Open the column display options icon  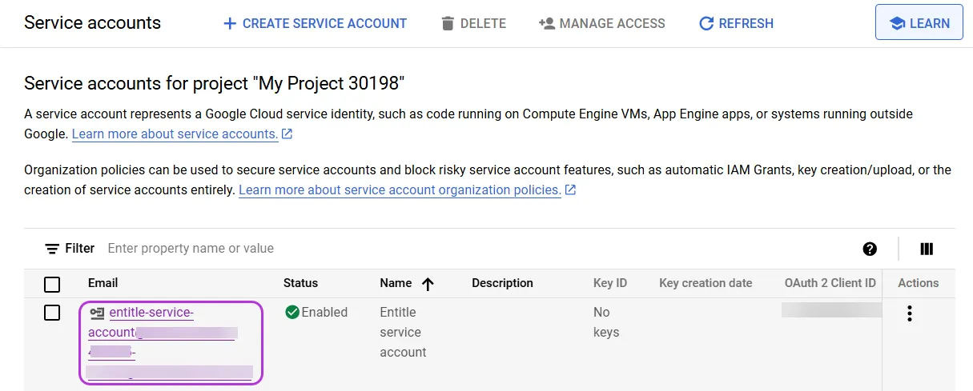click(927, 249)
